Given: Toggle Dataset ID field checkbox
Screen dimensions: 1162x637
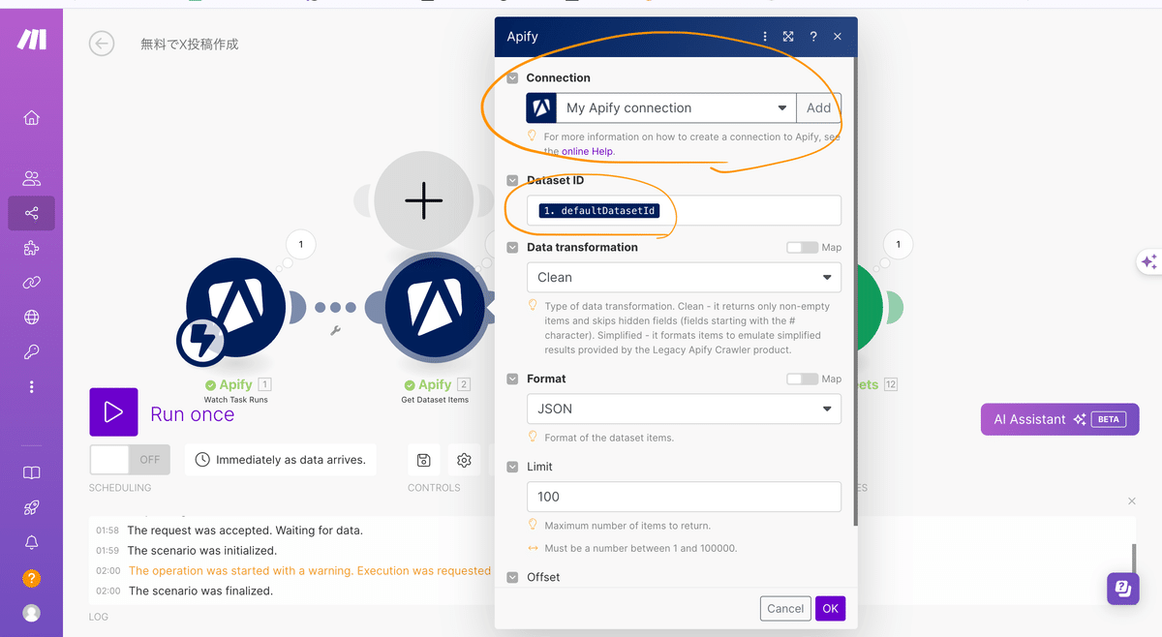Looking at the screenshot, I should 512,181.
